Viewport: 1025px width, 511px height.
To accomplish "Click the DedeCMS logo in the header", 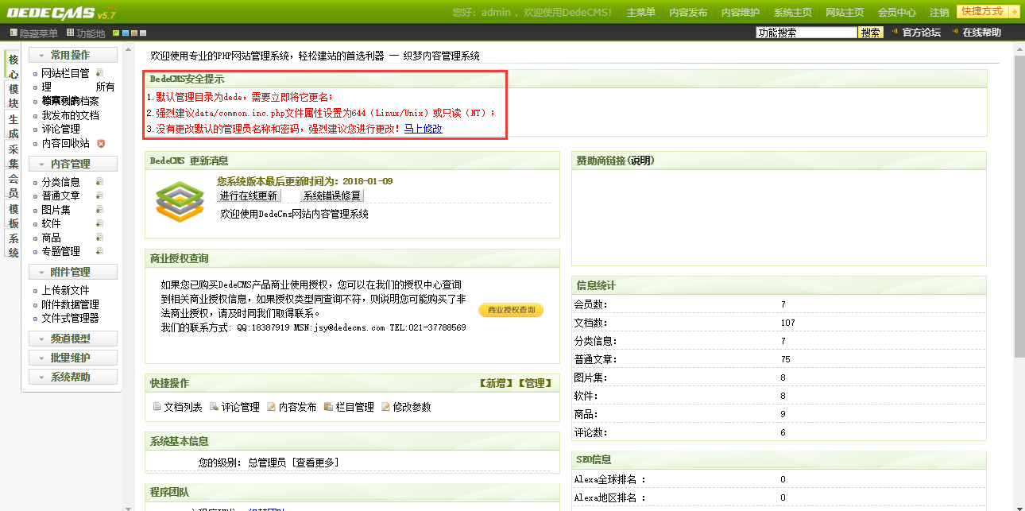I will click(x=61, y=13).
